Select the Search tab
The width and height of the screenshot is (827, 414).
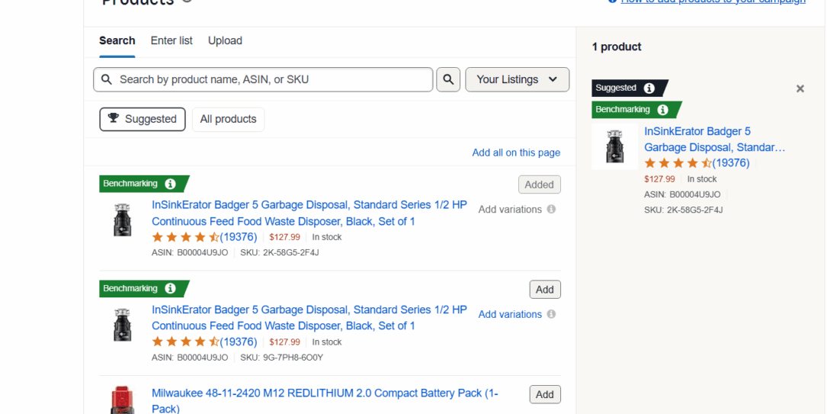point(117,40)
